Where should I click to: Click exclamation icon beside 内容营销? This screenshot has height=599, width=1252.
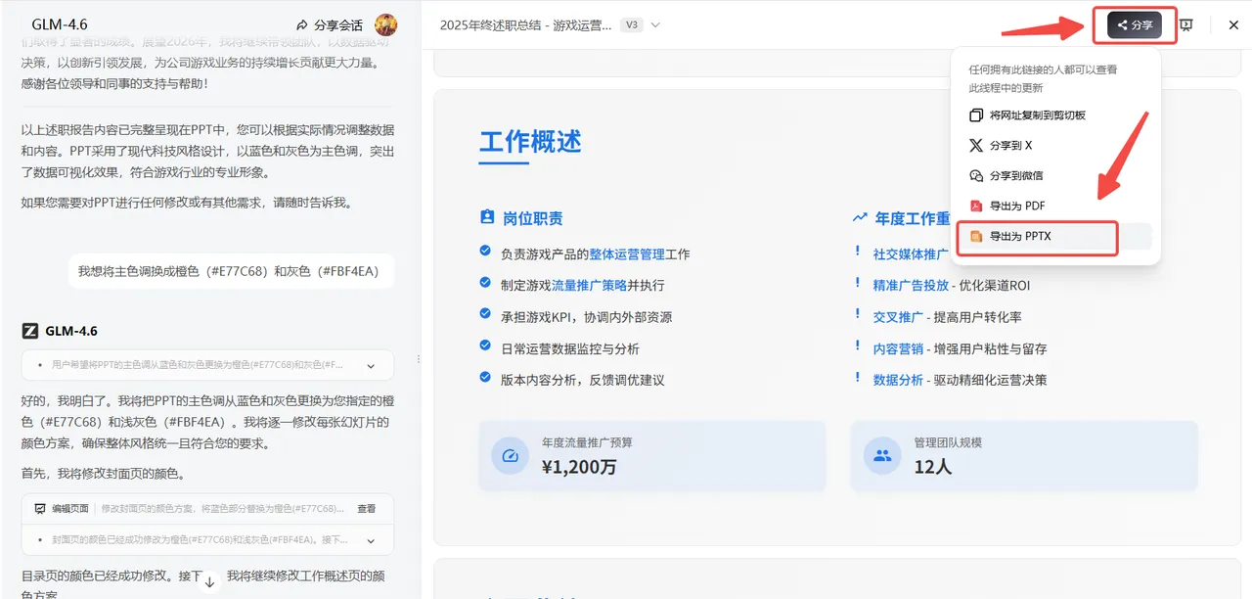click(858, 346)
